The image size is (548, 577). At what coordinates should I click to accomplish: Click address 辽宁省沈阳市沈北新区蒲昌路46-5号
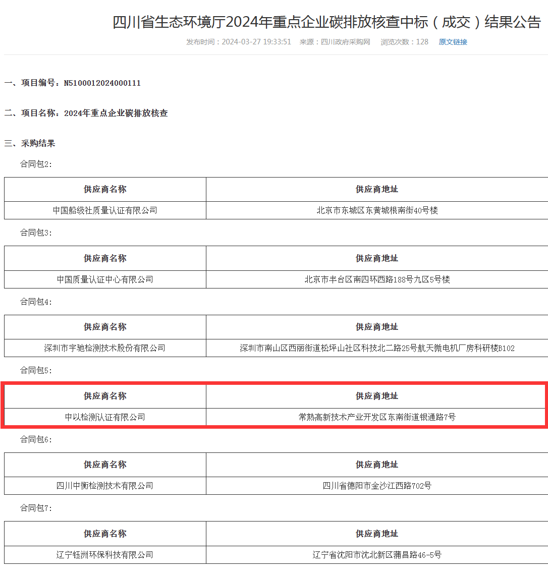point(376,554)
